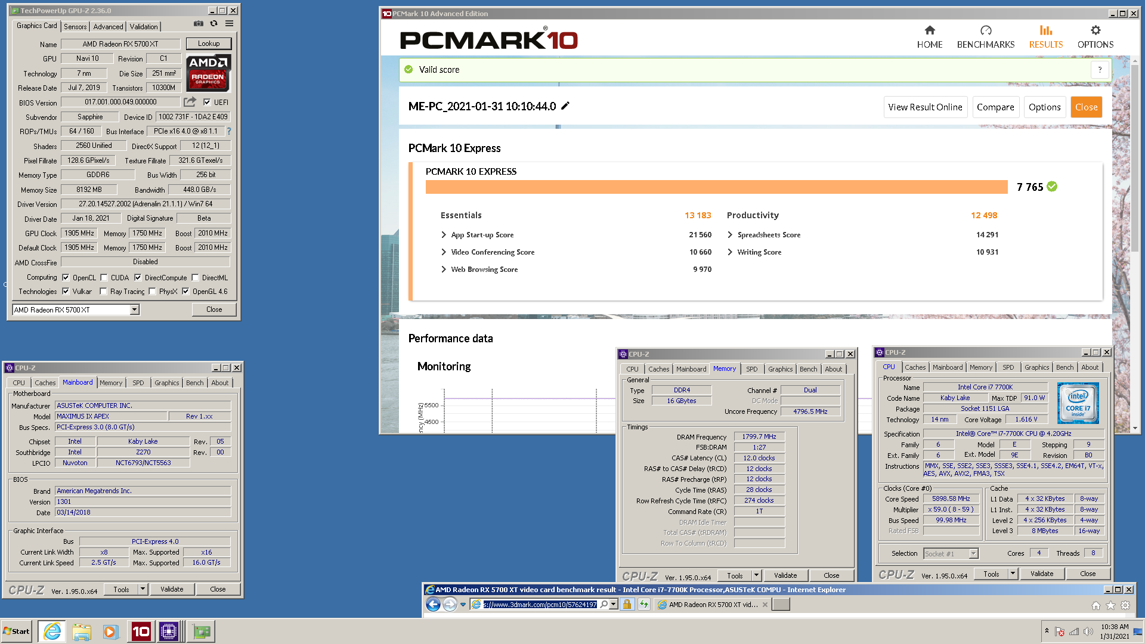Toggle the Vulkan checkbox
This screenshot has width=1145, height=644.
(66, 292)
